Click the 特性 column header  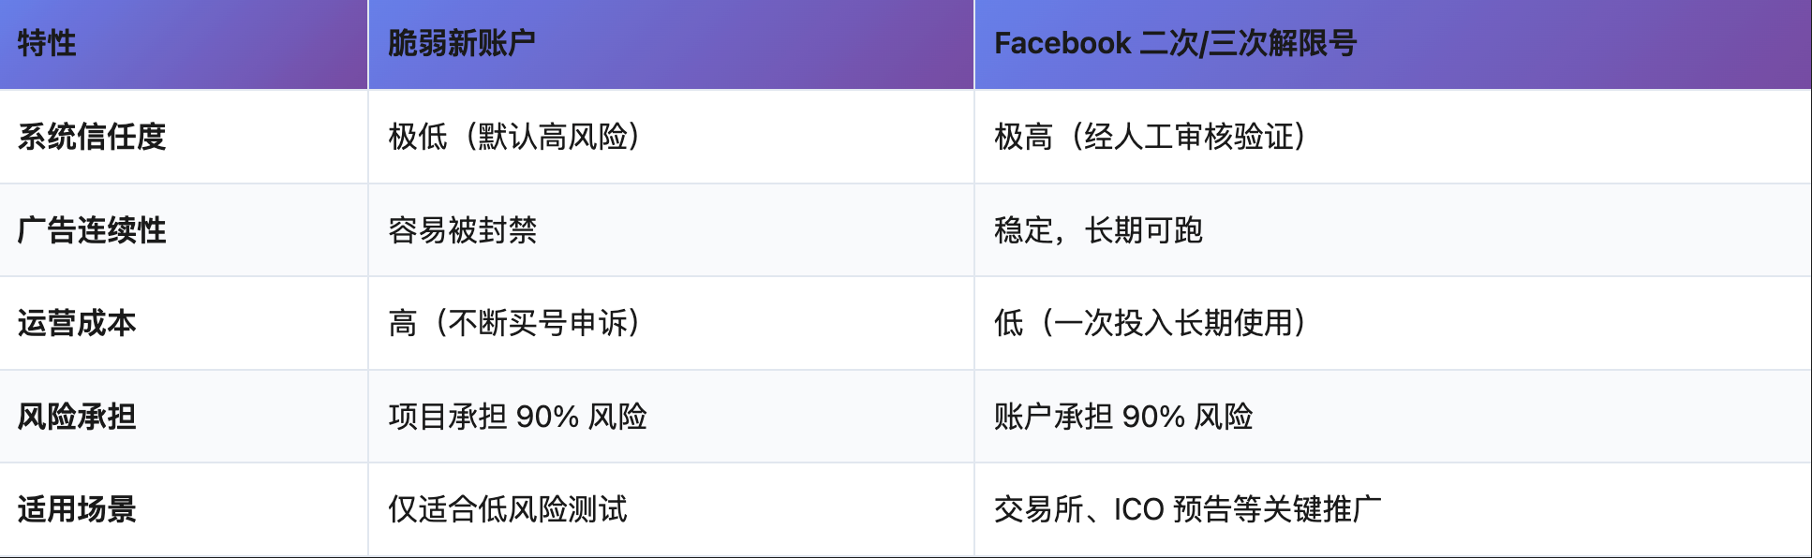pos(47,43)
